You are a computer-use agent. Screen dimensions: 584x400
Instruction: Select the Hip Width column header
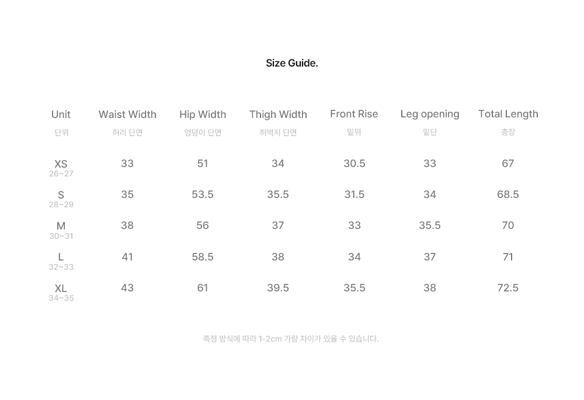pyautogui.click(x=203, y=114)
